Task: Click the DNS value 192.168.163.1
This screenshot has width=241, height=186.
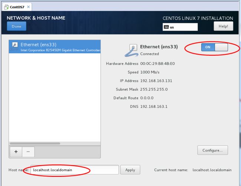Action: tap(154, 107)
